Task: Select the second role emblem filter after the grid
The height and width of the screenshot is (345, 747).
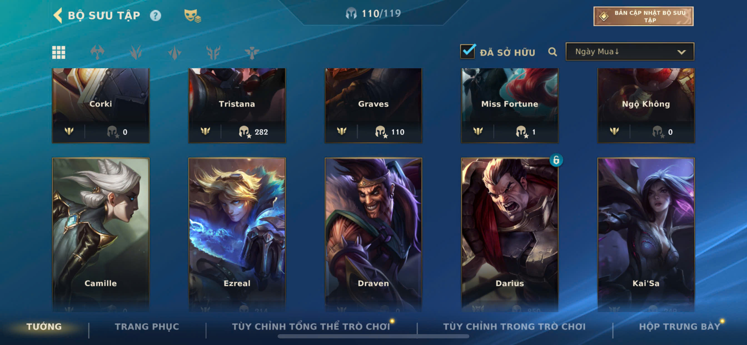Action: 136,52
